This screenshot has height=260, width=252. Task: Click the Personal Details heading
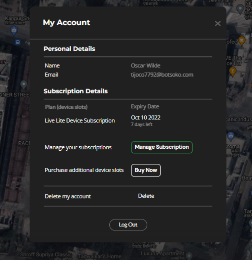coord(69,49)
